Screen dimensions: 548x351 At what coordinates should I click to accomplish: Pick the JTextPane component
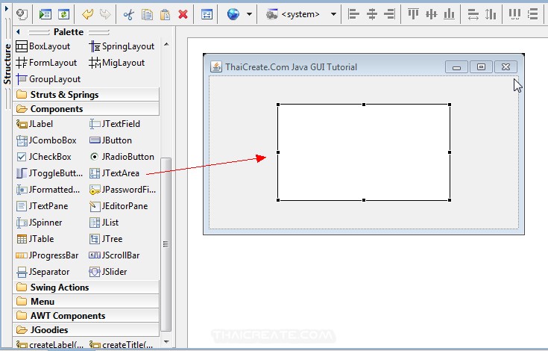[x=42, y=206]
